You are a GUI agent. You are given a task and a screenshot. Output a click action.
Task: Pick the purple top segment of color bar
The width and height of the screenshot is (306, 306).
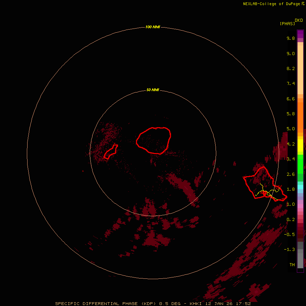(x=300, y=34)
